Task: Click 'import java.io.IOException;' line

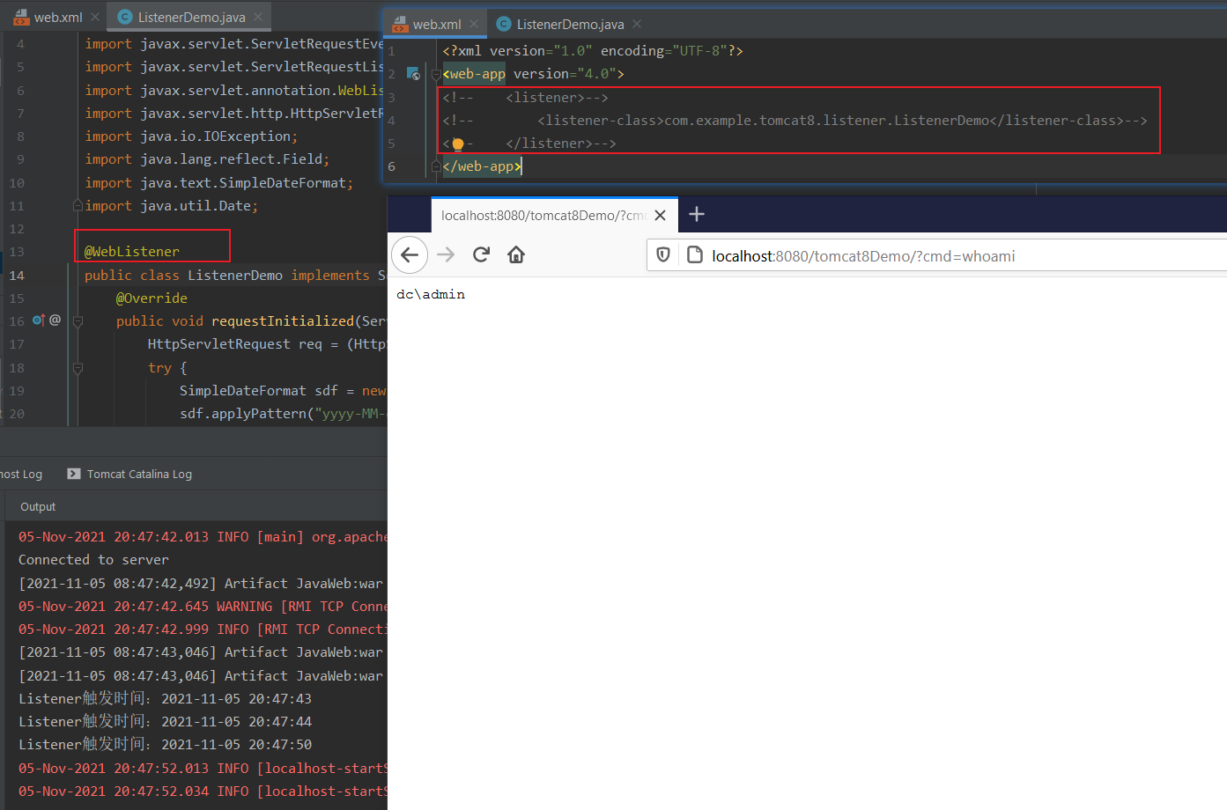Action: tap(191, 136)
